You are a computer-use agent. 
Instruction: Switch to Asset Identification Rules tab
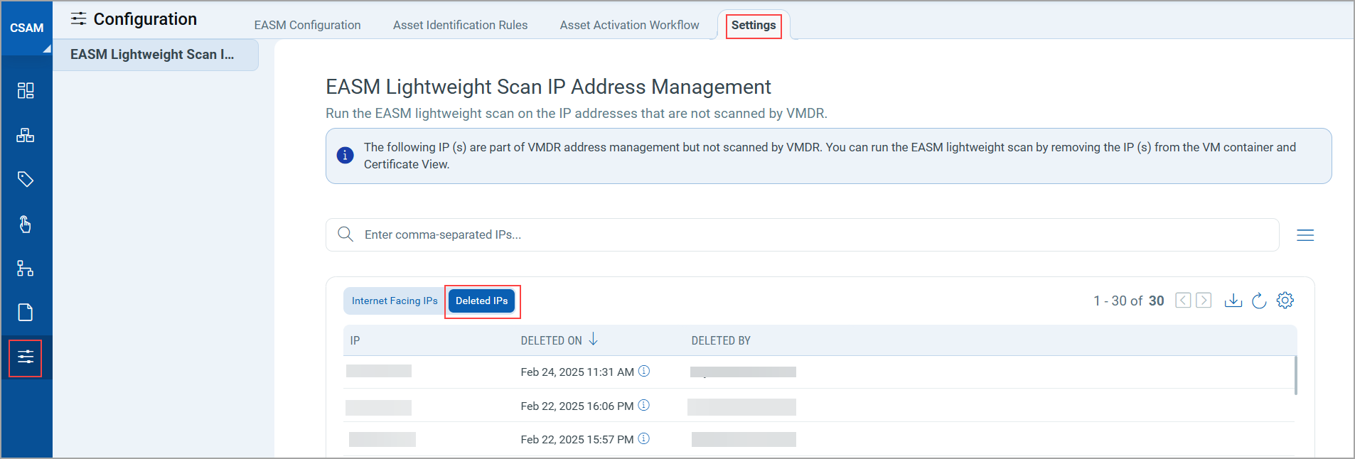click(x=460, y=25)
